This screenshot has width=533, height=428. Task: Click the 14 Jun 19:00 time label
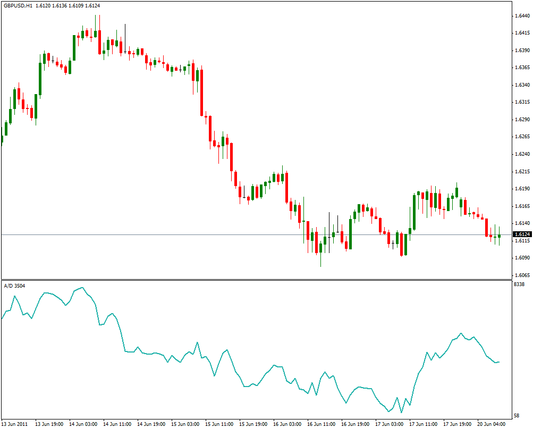click(151, 424)
